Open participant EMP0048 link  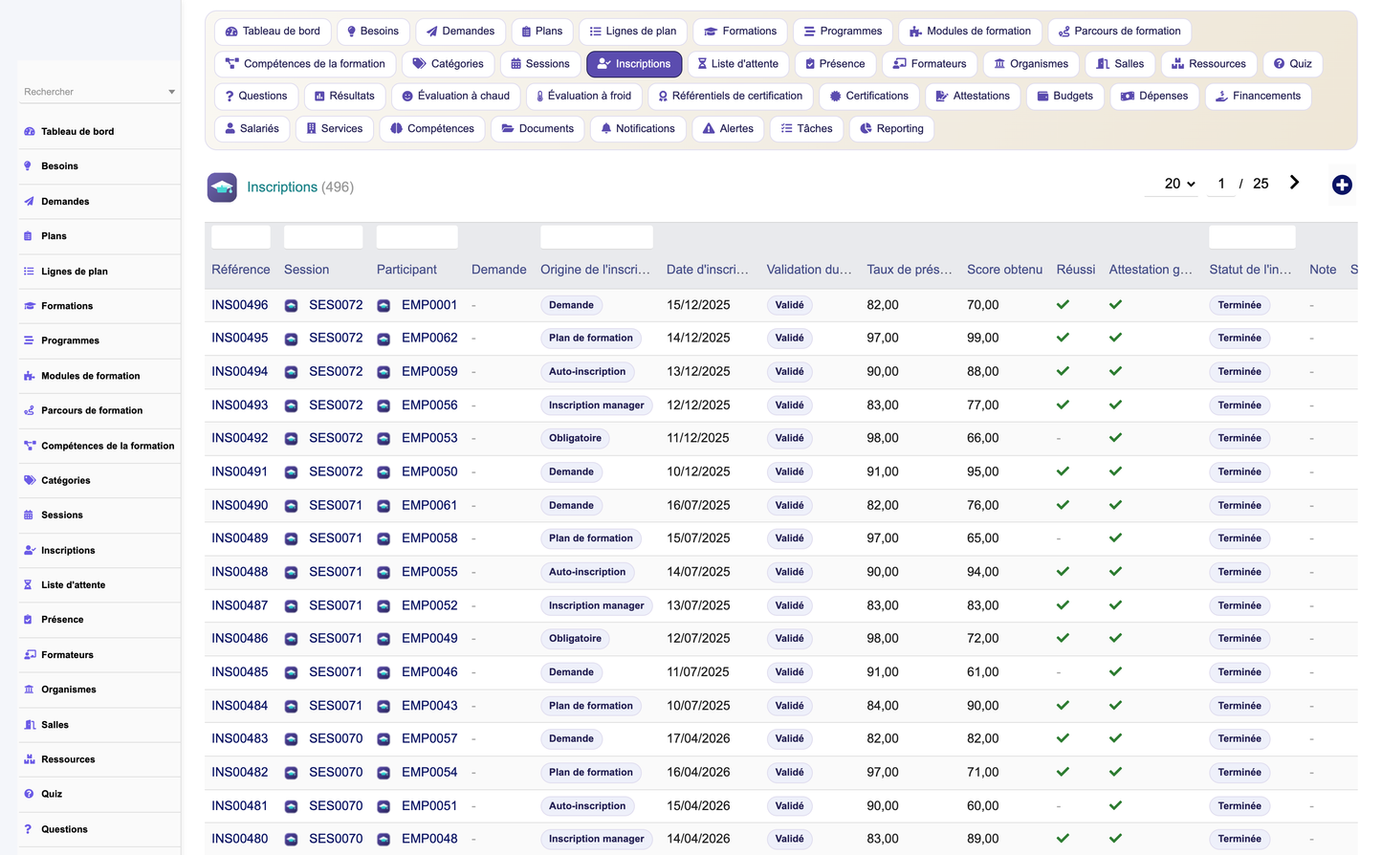click(429, 839)
